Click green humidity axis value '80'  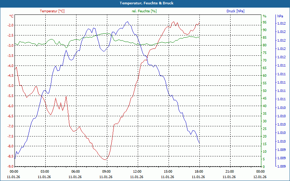[x=265, y=45]
